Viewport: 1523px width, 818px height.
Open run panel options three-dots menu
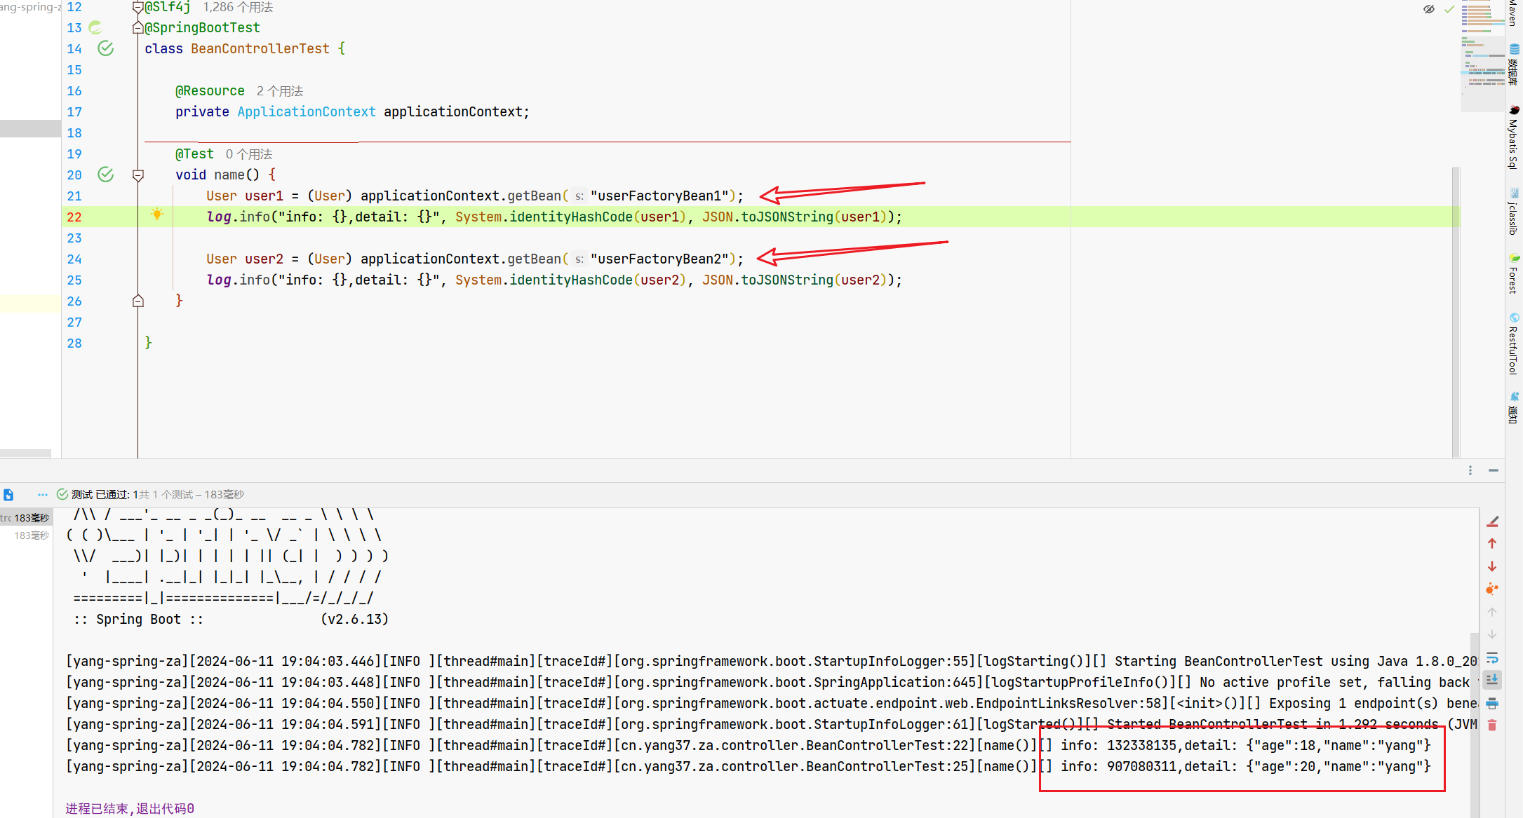[1470, 470]
